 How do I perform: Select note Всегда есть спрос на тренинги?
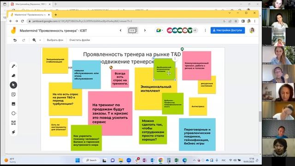(120, 78)
